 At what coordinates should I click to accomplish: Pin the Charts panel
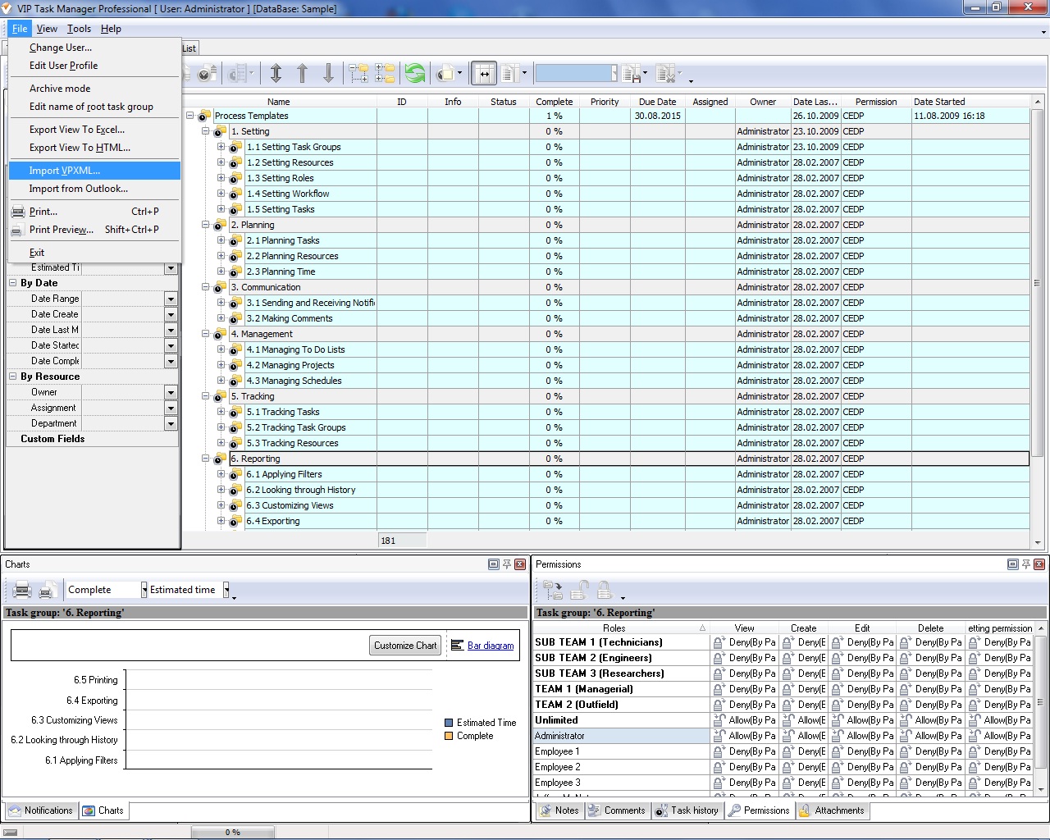click(508, 564)
